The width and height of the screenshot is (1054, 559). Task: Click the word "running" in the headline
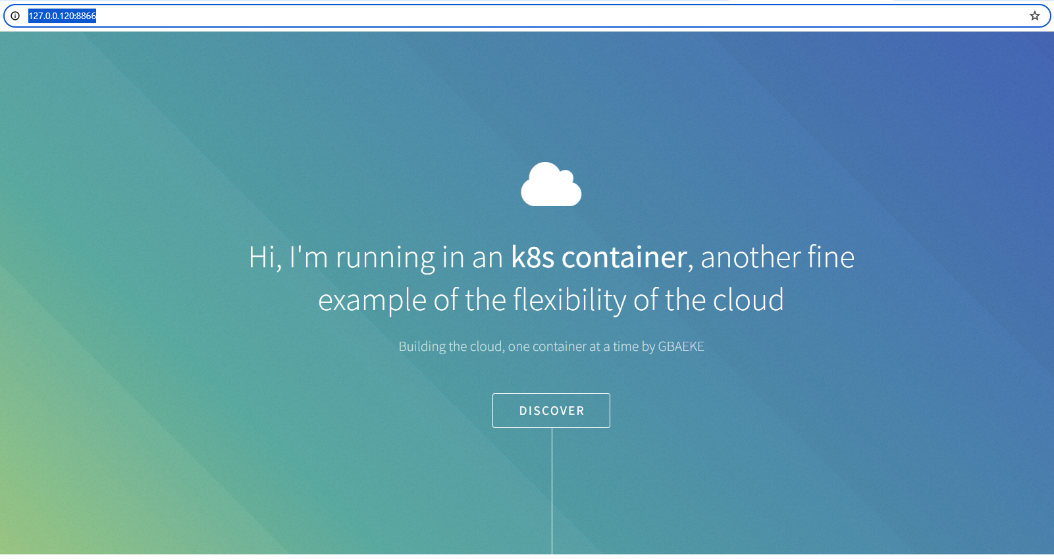[385, 257]
